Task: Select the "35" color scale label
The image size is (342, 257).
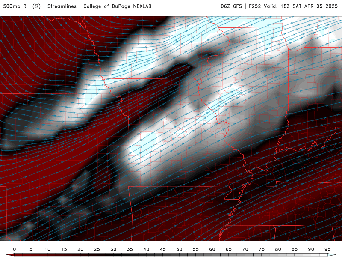Action: click(130, 249)
